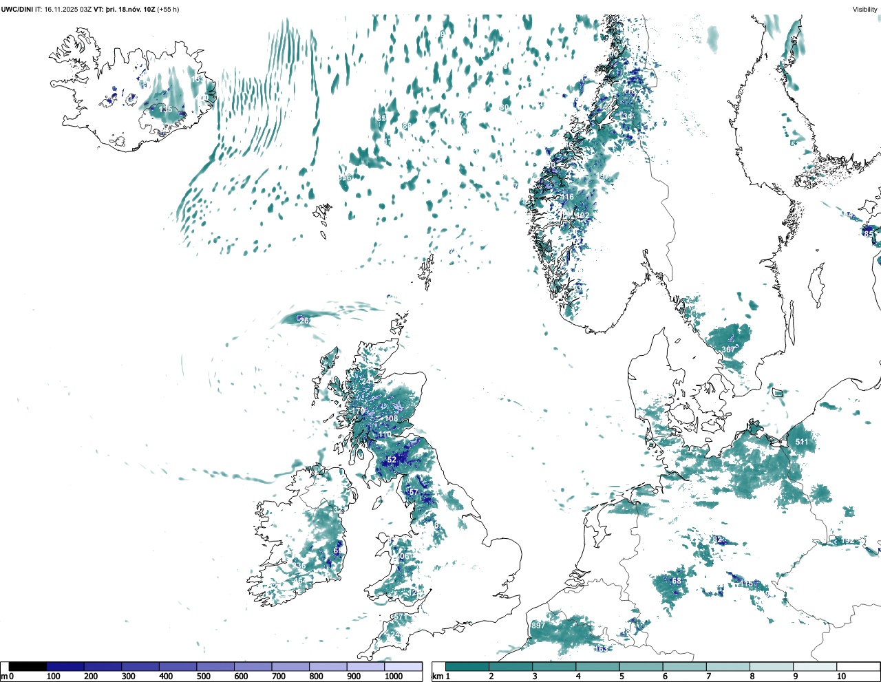Select the dark navy swatch between 100 and 200
This screenshot has height=682, width=881.
65,667
